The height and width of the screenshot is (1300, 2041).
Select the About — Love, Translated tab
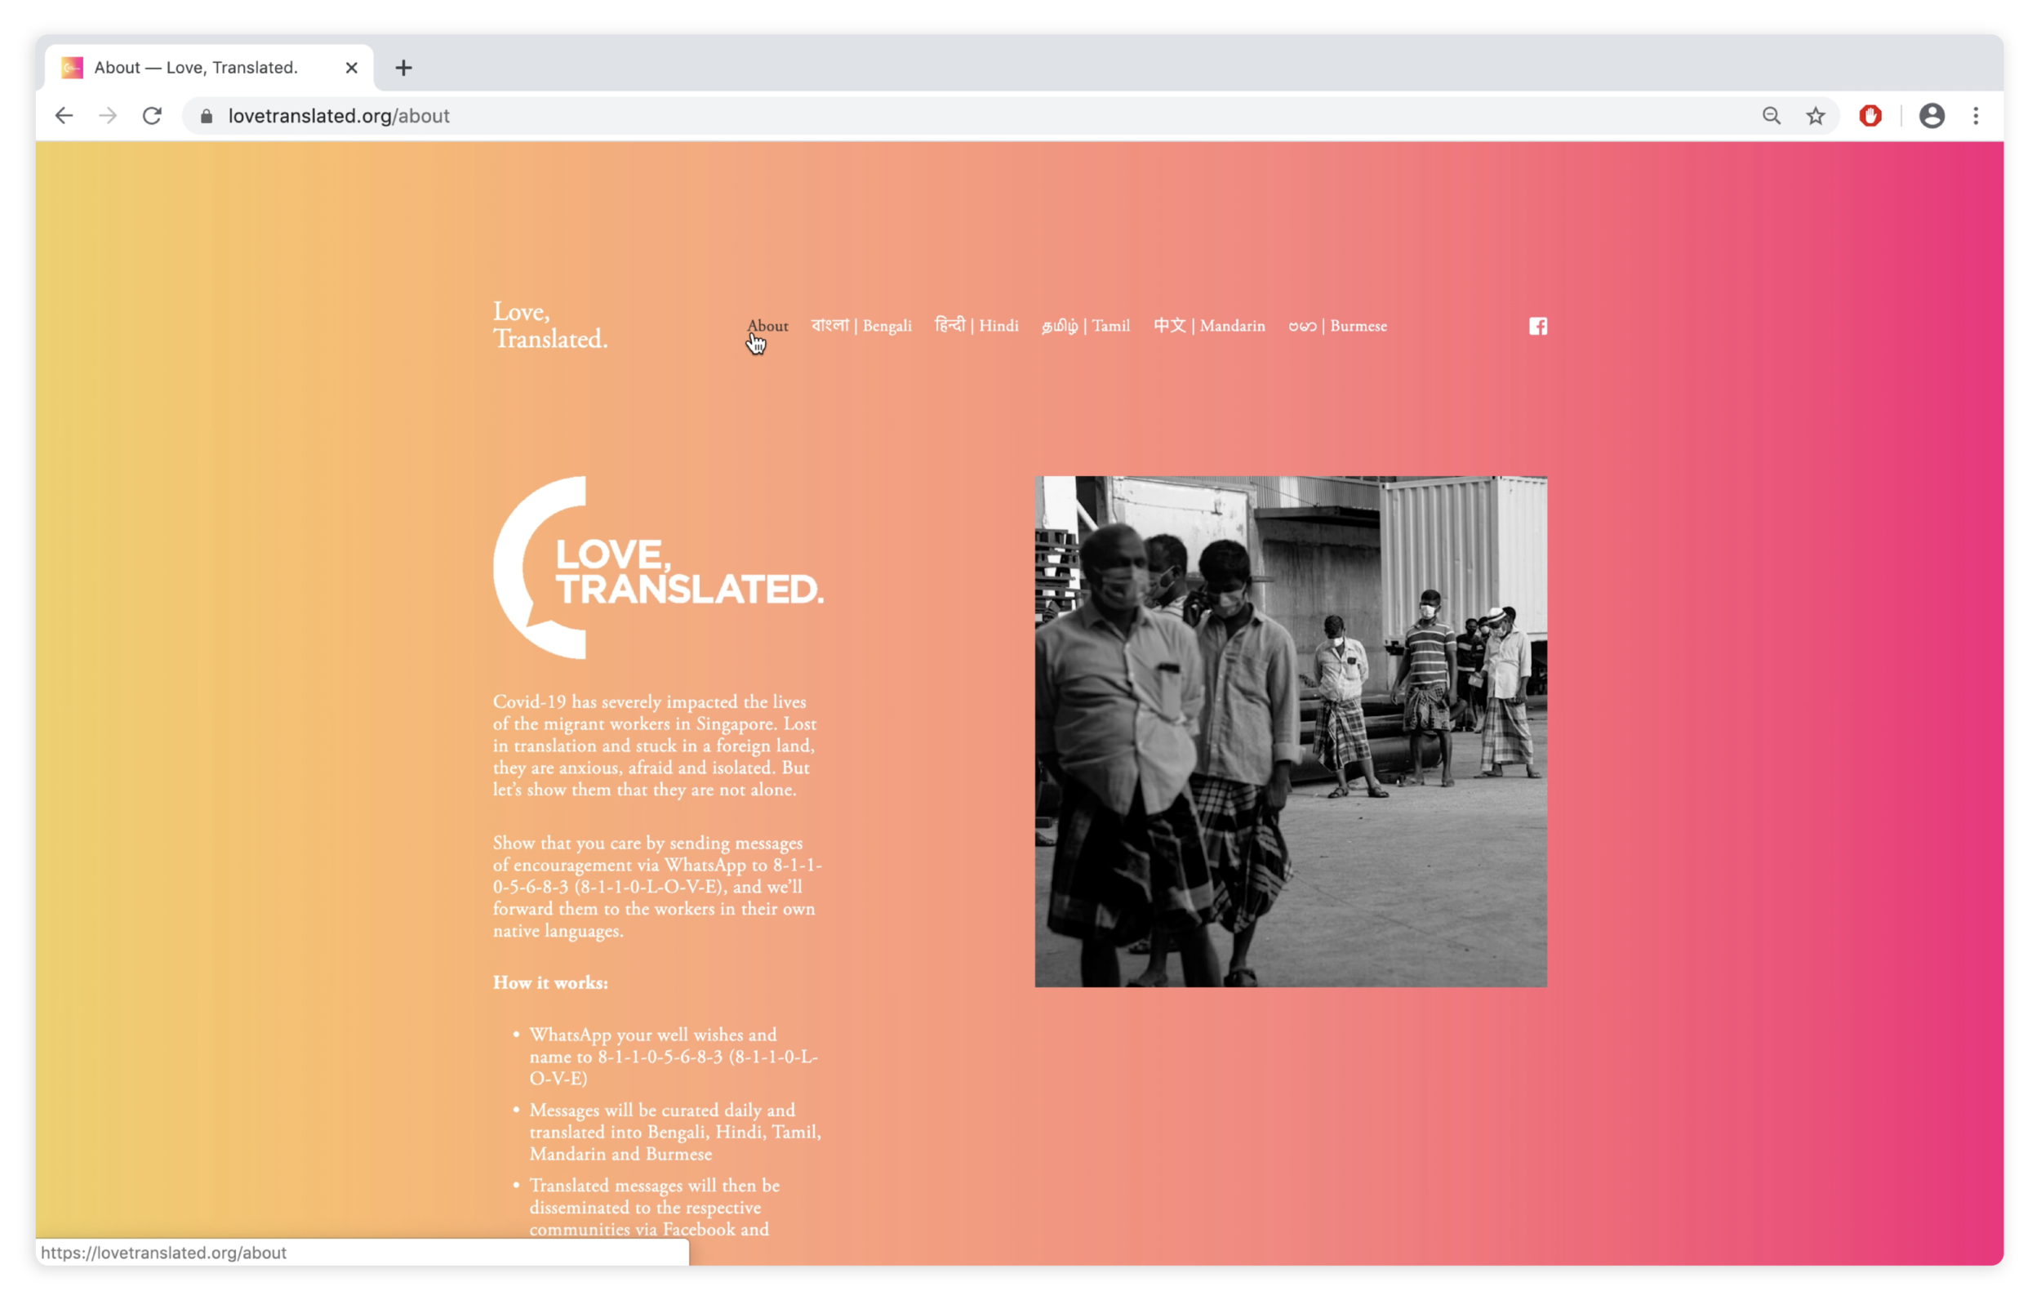tap(197, 68)
